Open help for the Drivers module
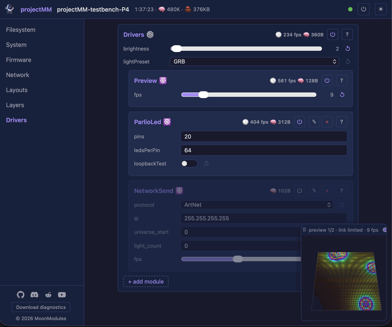Viewport: 392px width, 327px height. click(x=347, y=34)
